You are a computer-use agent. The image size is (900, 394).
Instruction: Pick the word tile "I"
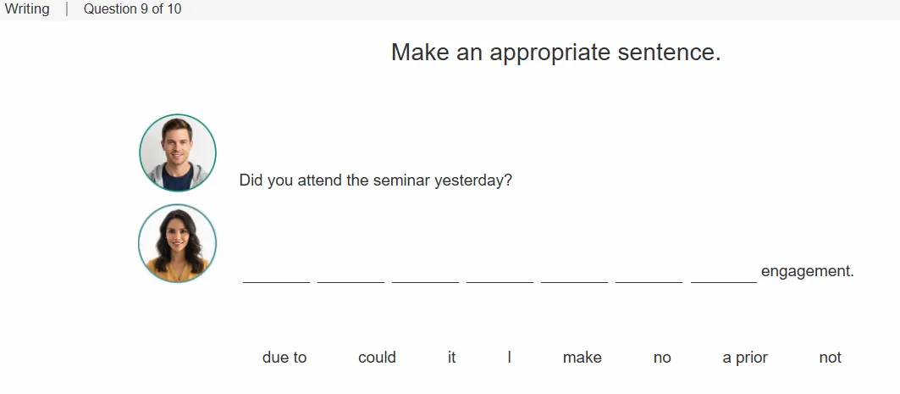click(x=509, y=358)
